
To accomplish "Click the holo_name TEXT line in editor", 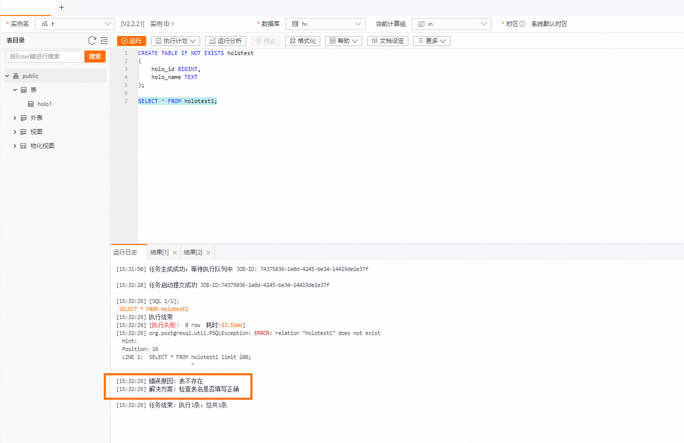I will point(175,77).
